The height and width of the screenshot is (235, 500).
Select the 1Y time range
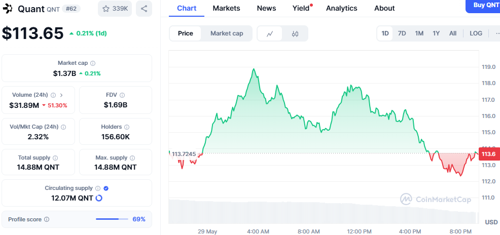tap(436, 33)
